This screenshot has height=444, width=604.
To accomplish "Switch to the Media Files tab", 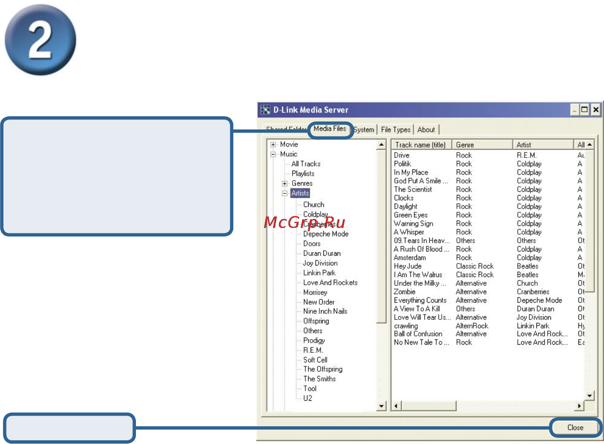I will click(330, 129).
